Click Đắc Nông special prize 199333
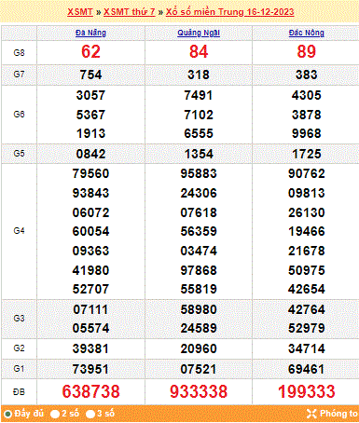This screenshot has height=423, width=359. (x=307, y=391)
